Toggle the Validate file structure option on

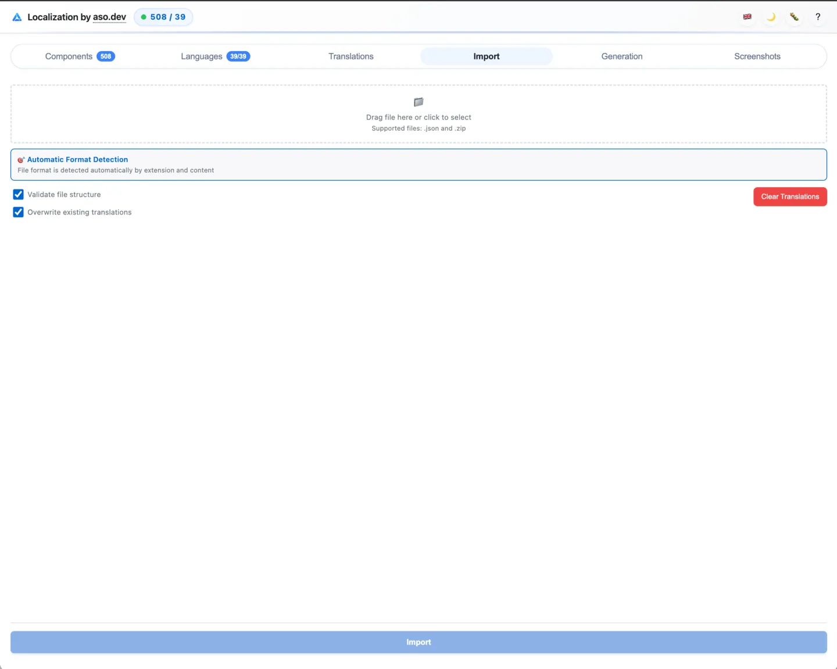[18, 194]
